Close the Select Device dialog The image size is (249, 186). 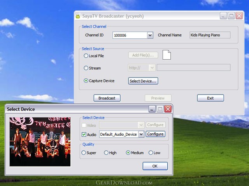click(168, 109)
